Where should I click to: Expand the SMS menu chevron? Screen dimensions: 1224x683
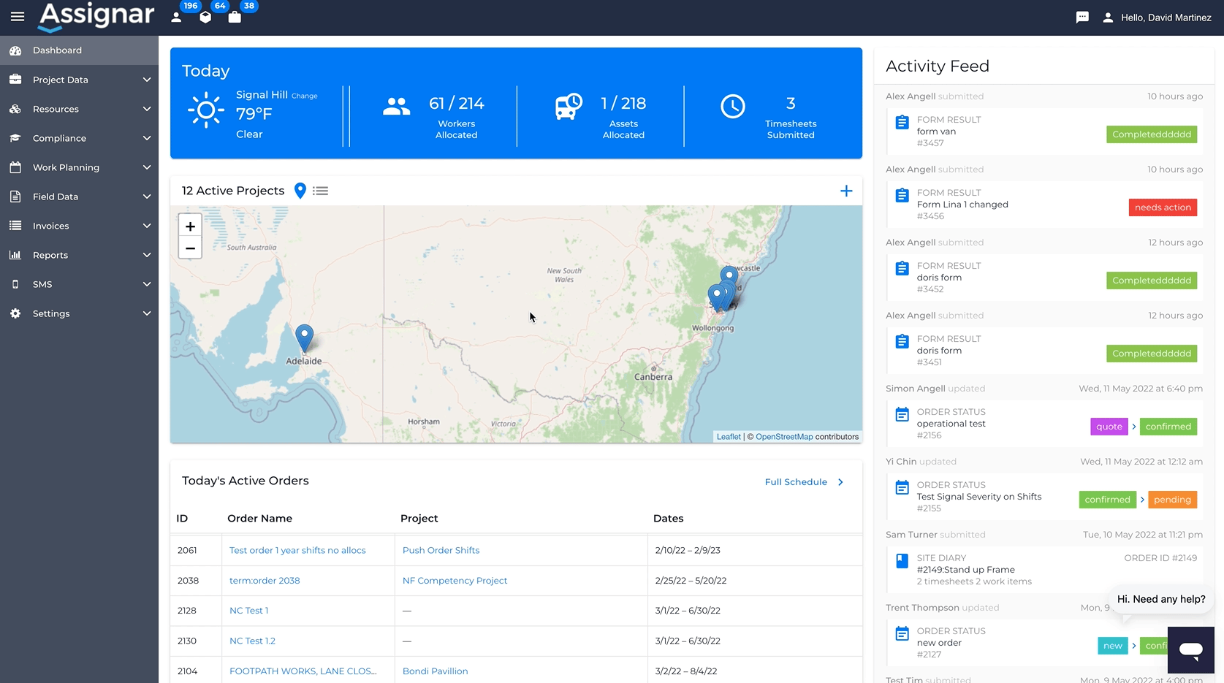[147, 284]
